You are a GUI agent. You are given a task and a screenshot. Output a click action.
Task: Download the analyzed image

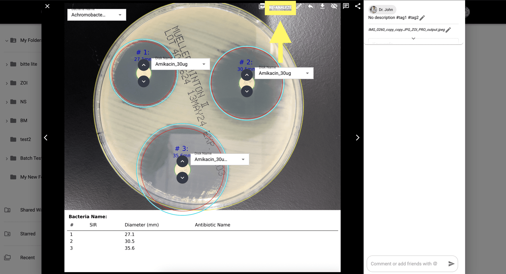(x=322, y=6)
